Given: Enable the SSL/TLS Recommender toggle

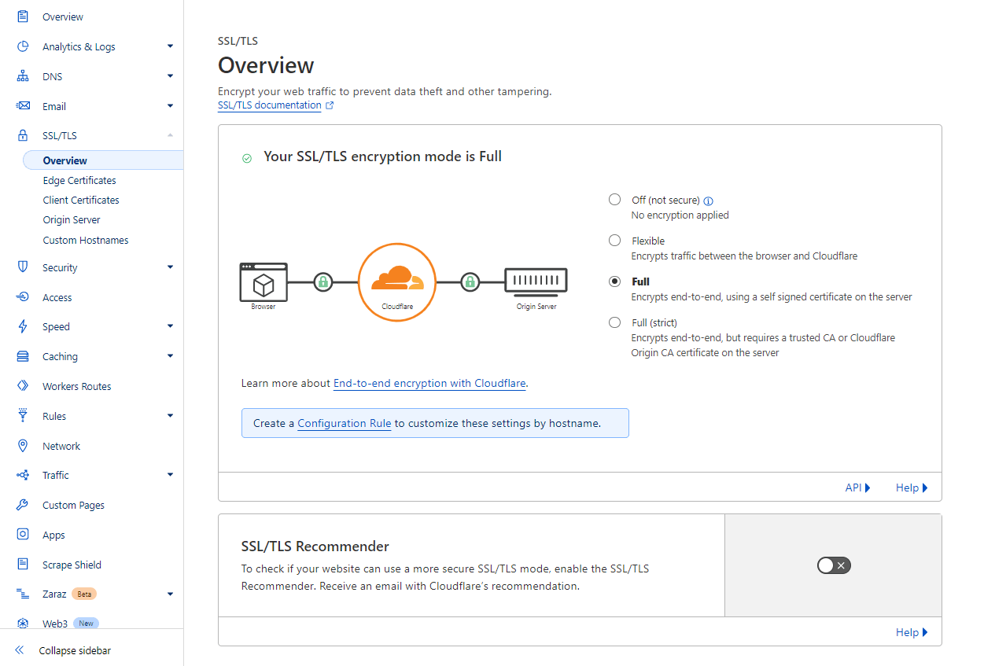Looking at the screenshot, I should point(834,565).
